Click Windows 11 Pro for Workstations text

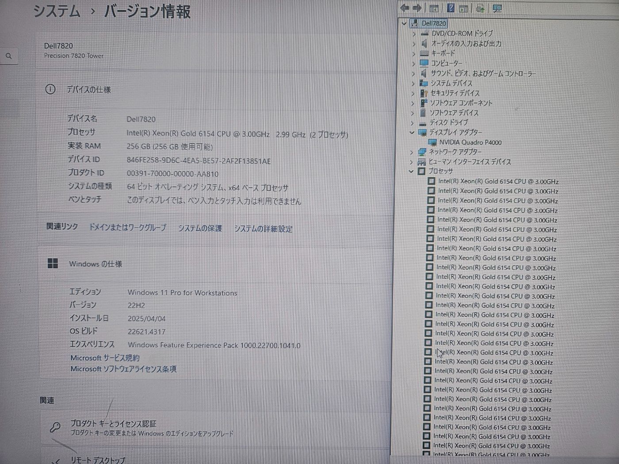click(182, 293)
